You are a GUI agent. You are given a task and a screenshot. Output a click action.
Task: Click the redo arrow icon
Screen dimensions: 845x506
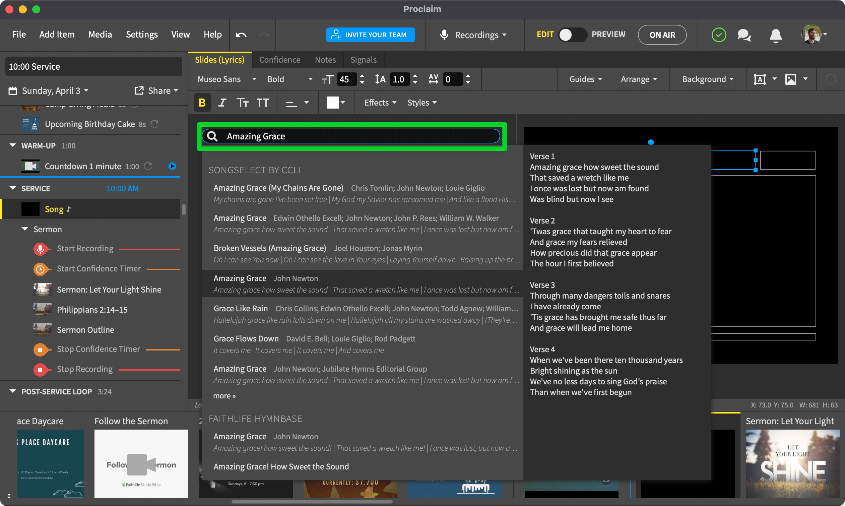pos(264,35)
